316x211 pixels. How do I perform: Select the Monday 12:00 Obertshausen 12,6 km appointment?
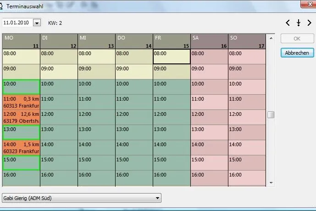click(21, 117)
